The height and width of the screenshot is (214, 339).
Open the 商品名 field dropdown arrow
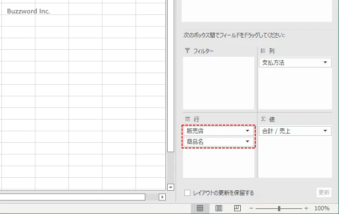(248, 141)
